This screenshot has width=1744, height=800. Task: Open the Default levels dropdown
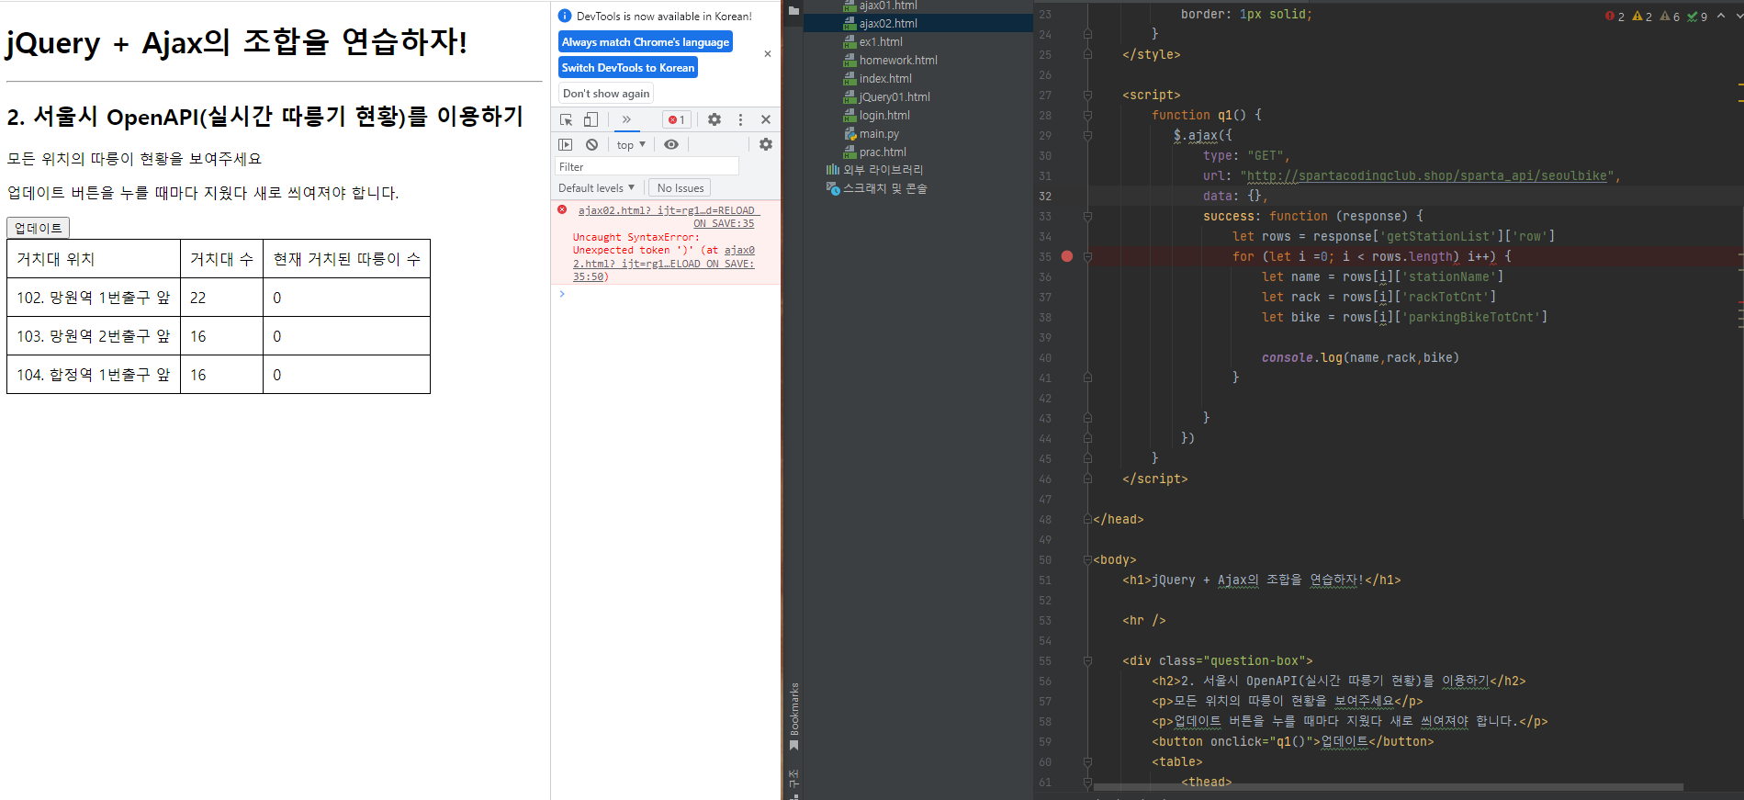pyautogui.click(x=596, y=188)
